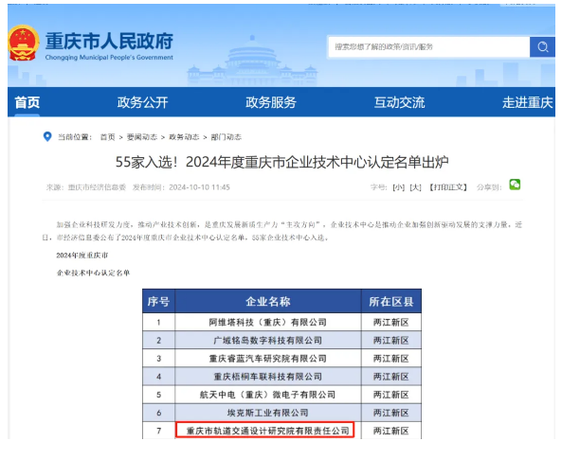The width and height of the screenshot is (562, 459).
Task: Click the national emblem logo
Action: (24, 43)
